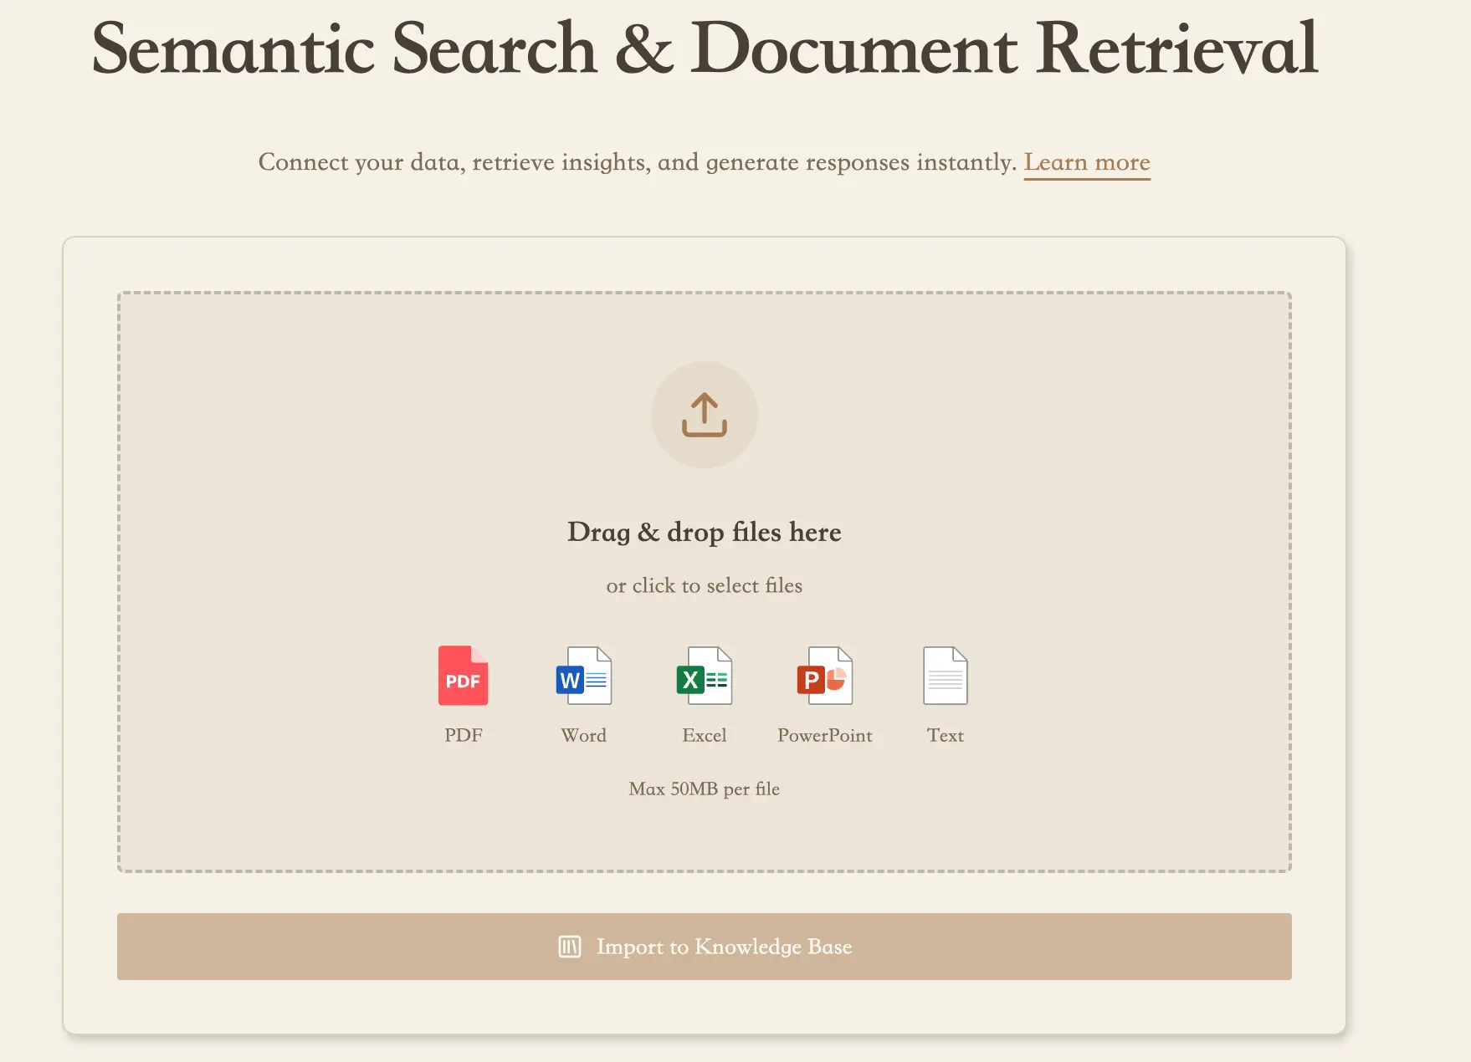Choose the green Excel spreadsheet icon
The height and width of the screenshot is (1062, 1471).
click(x=704, y=676)
